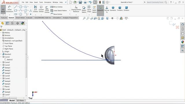This screenshot has width=185, height=104.
Task: Run Repair Sketch
Action: click(x=84, y=9)
